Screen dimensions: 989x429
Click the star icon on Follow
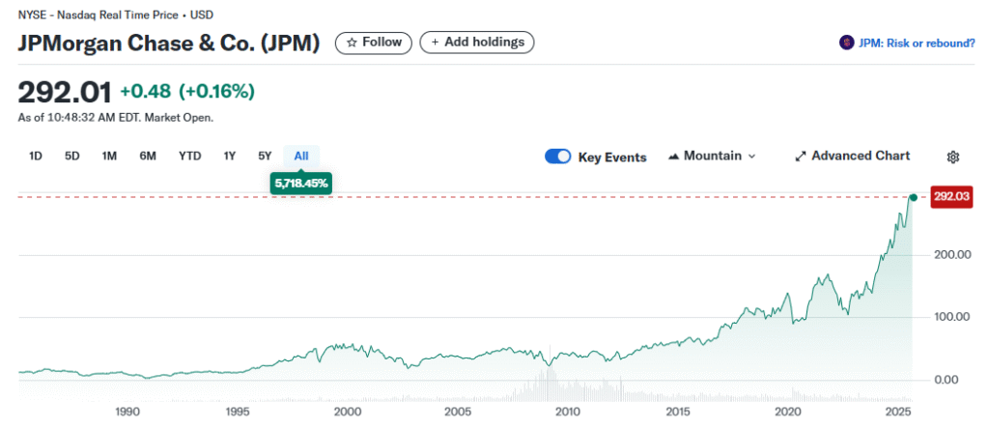[x=352, y=43]
